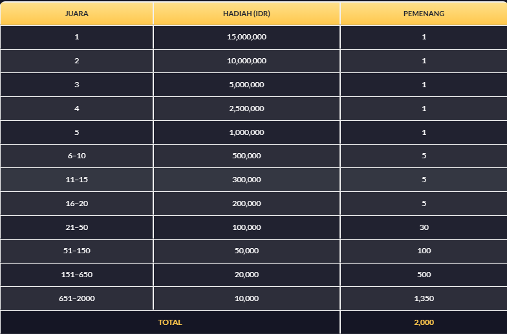Screen dimensions: 507x334
Task: Click the 2,500,000 prize amount
Action: [246, 109]
